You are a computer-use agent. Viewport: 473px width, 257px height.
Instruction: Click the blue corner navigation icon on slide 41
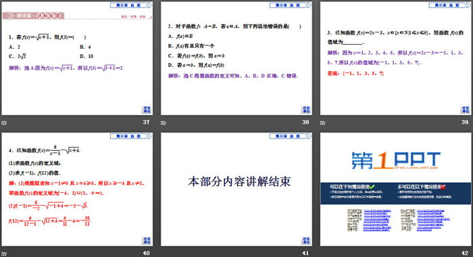(x=306, y=241)
